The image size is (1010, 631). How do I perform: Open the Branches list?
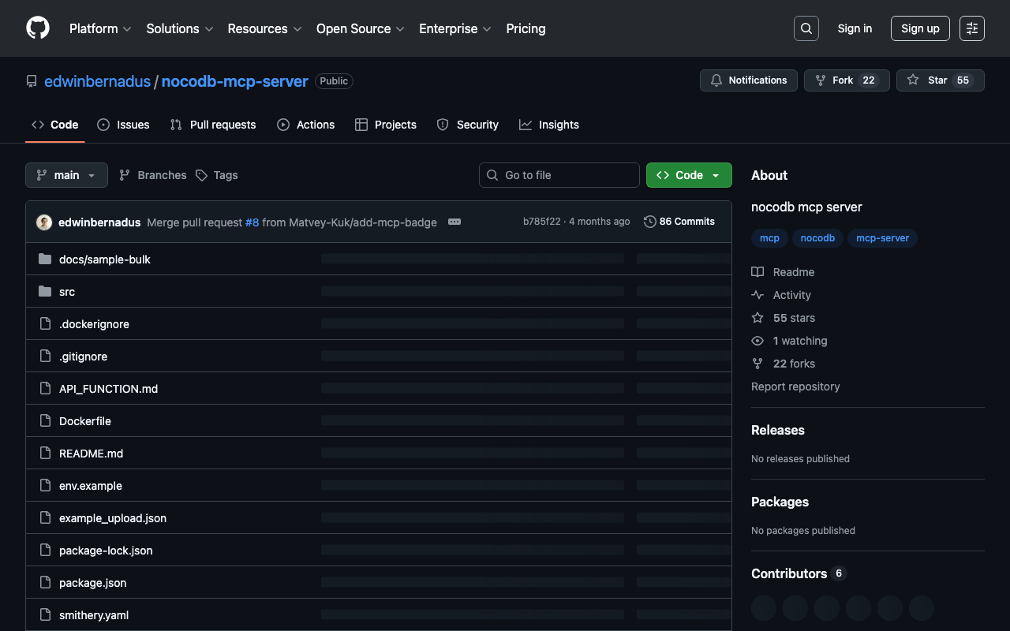click(153, 175)
